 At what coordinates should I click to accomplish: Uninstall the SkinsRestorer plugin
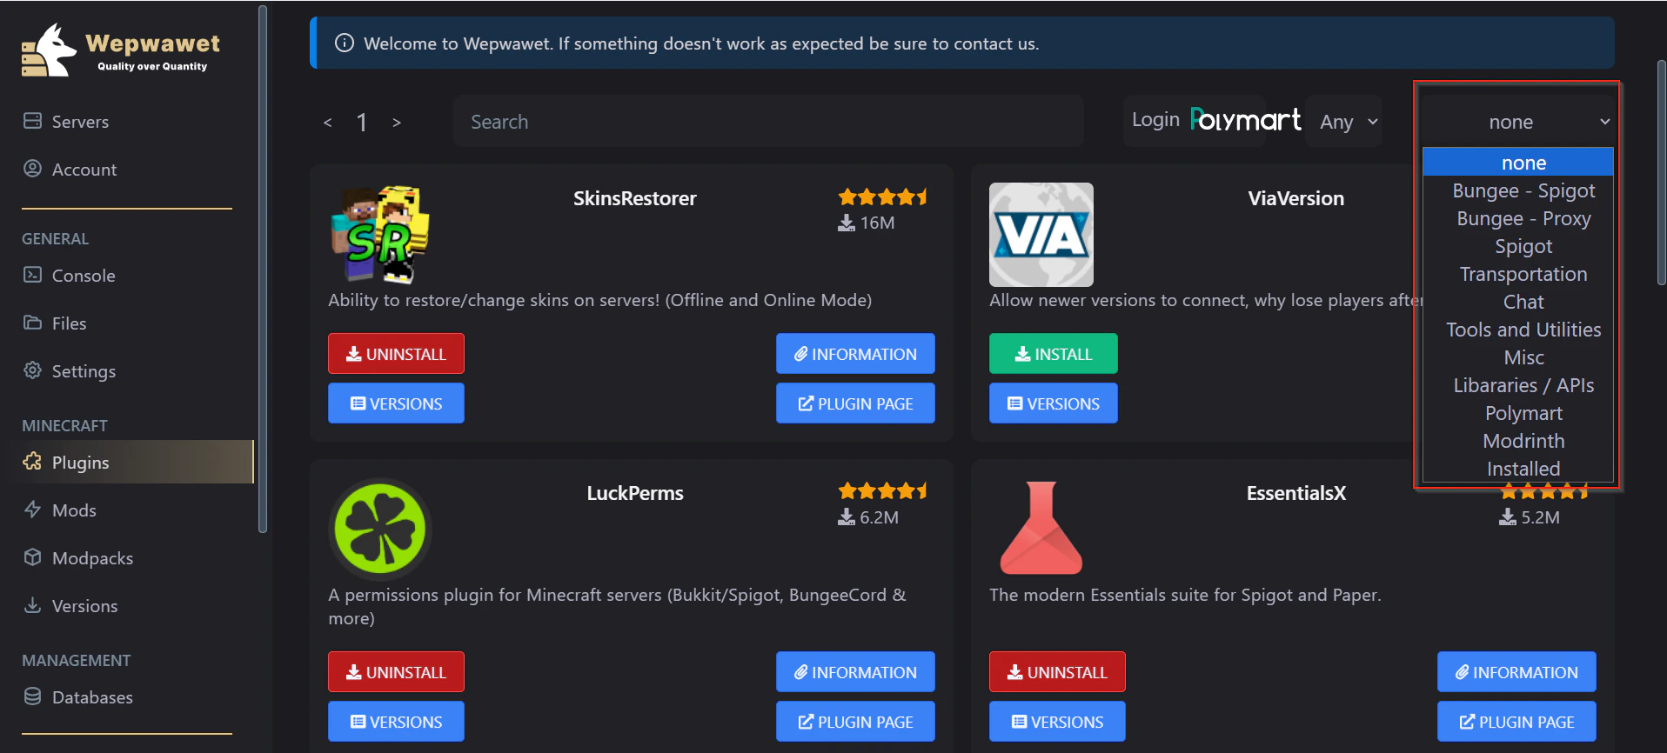tap(396, 354)
